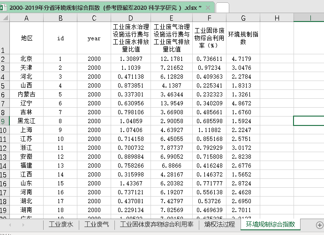Click value 13.9549 in 辽宁 row
Viewport: 324px width, 235px height.
172,103
